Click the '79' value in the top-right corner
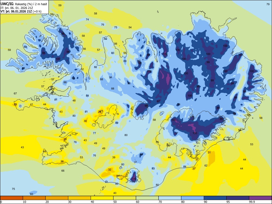Image resolution: width=272 pixels, height=204 pixels. click(268, 4)
